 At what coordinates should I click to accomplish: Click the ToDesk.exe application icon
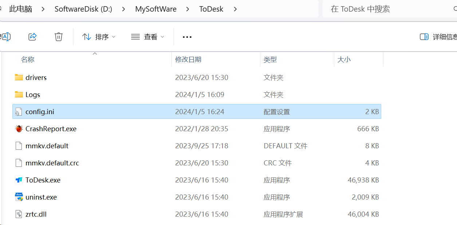click(19, 180)
